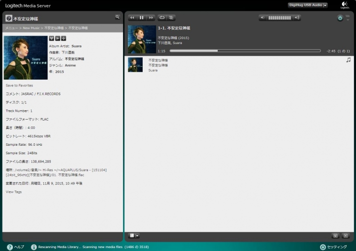The width and height of the screenshot is (356, 251).
Task: Click the ビットレート 4615kbps VBR line
Action: point(28,136)
